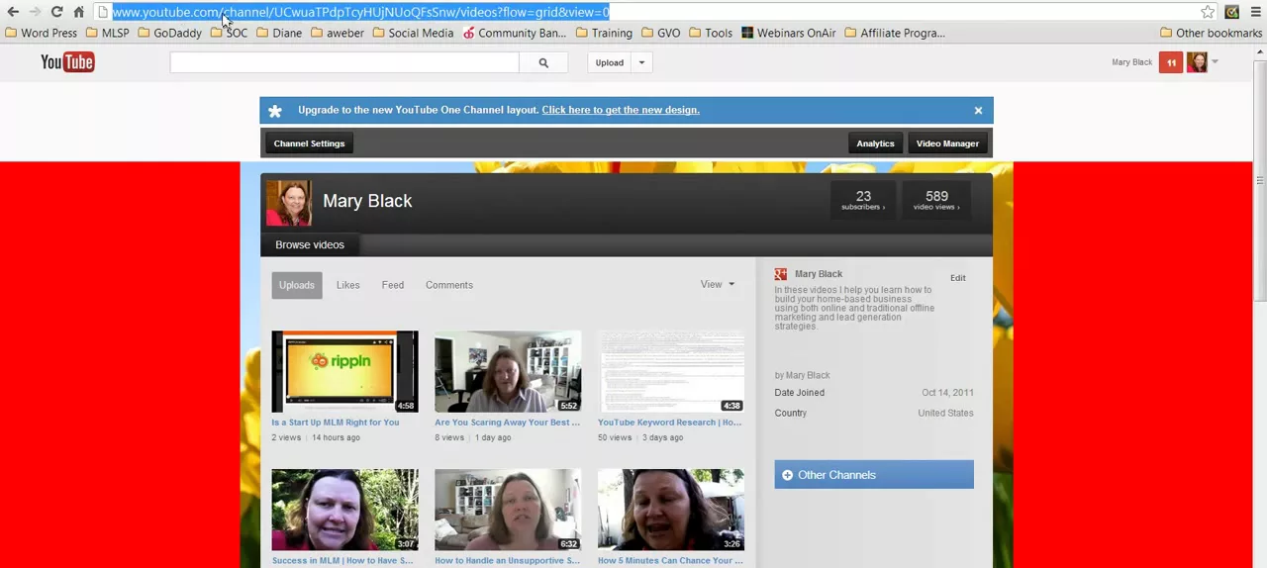Click the browser forward arrow
Image resolution: width=1267 pixels, height=568 pixels.
pyautogui.click(x=35, y=12)
